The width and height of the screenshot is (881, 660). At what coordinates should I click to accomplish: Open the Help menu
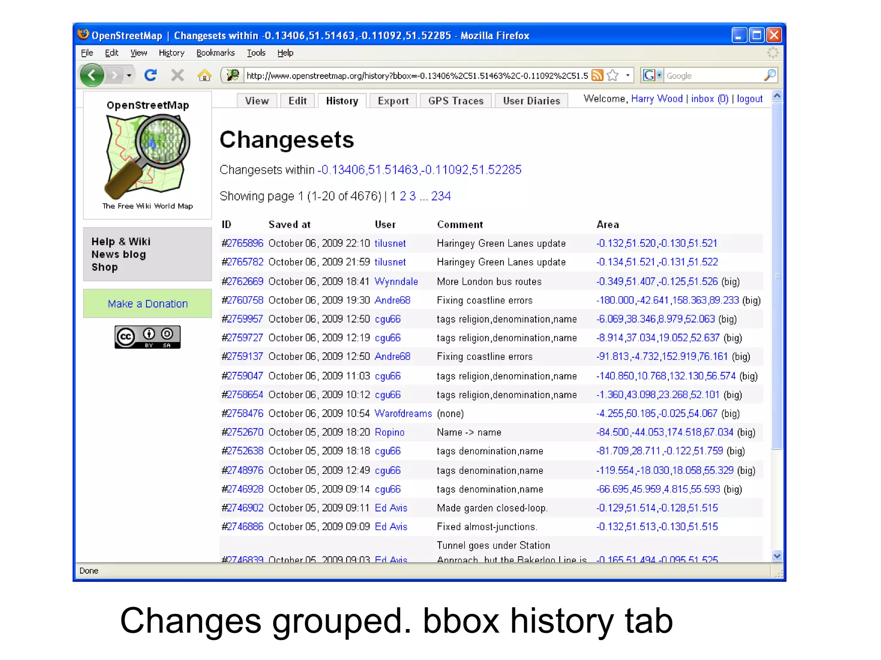click(285, 52)
